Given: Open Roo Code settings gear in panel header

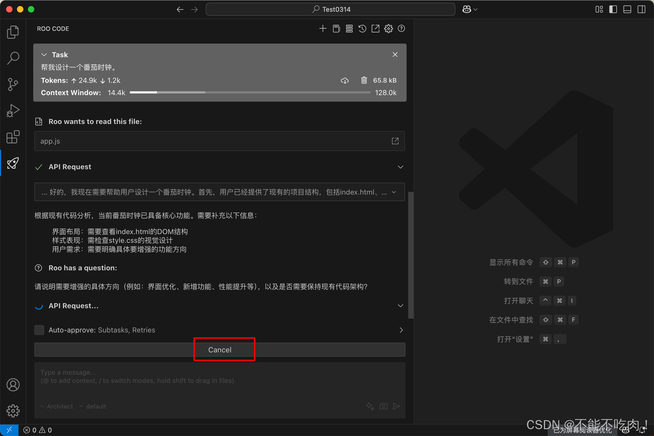Looking at the screenshot, I should click(388, 29).
